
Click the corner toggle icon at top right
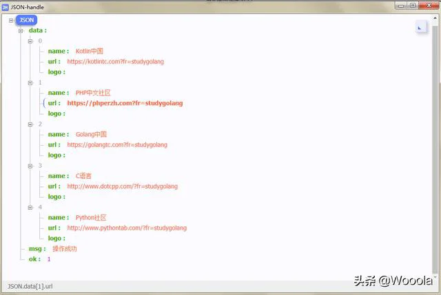[x=421, y=28]
